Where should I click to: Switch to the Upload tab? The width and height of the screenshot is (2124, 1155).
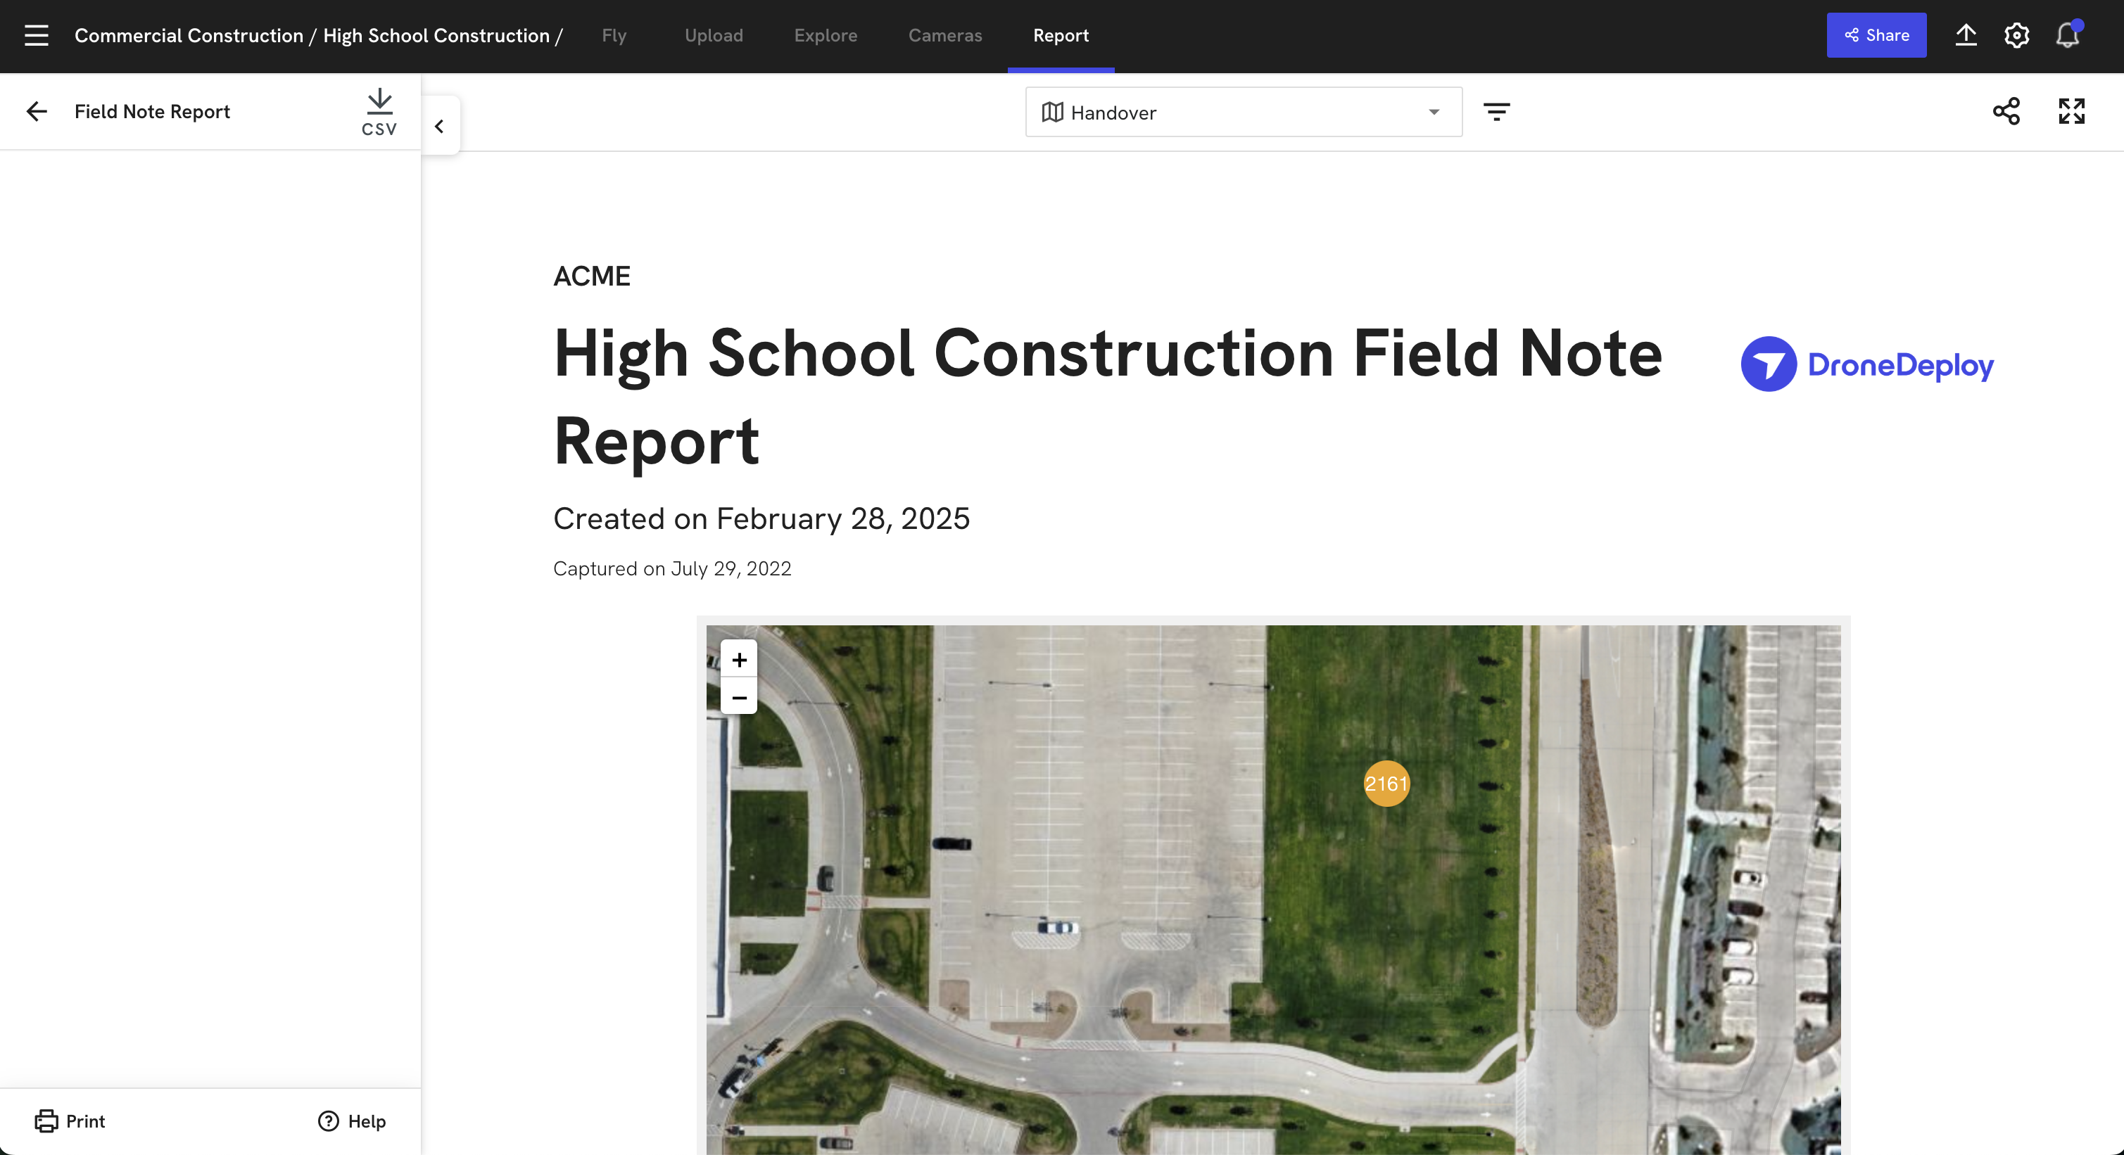(x=714, y=35)
